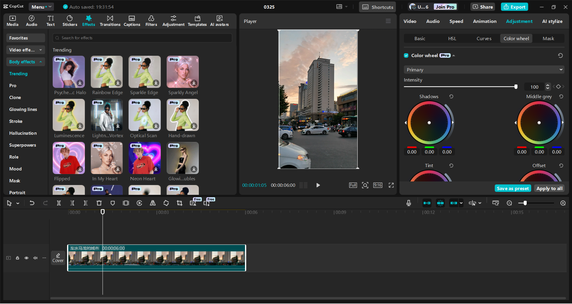Uncheck the Color wheel checkbox
The height and width of the screenshot is (304, 572).
(406, 55)
